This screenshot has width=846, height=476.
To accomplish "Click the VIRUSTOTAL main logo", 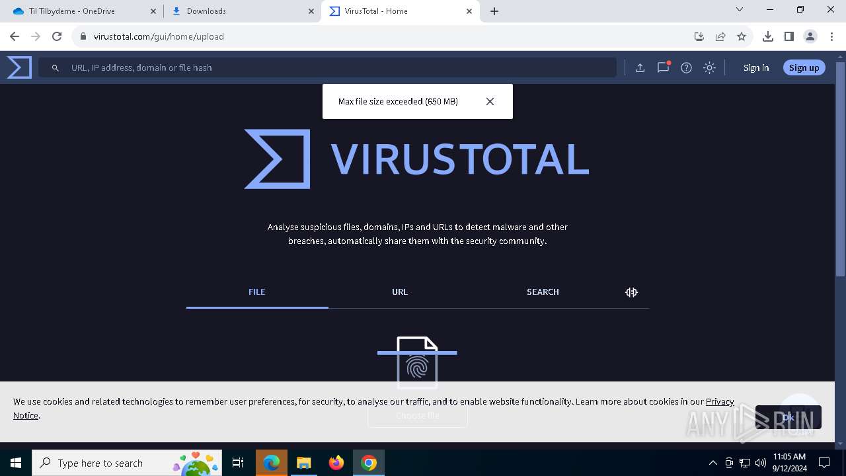I will (417, 159).
